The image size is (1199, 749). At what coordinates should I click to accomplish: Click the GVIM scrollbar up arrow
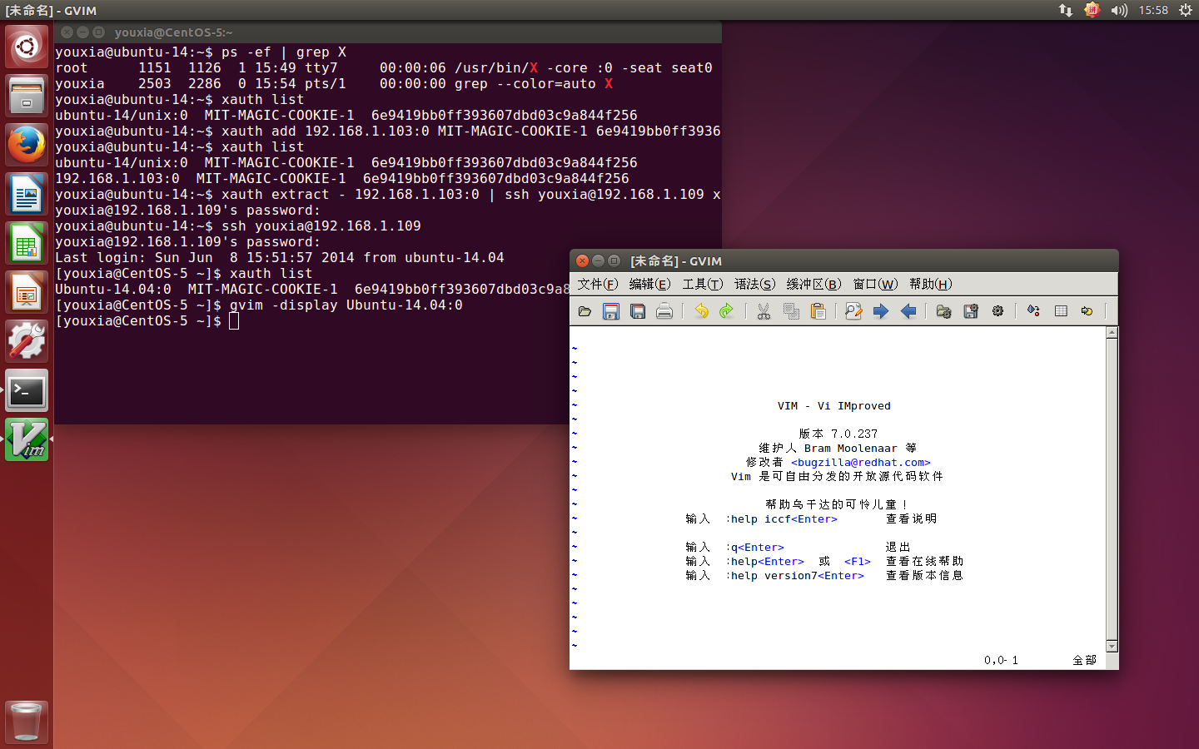1112,333
